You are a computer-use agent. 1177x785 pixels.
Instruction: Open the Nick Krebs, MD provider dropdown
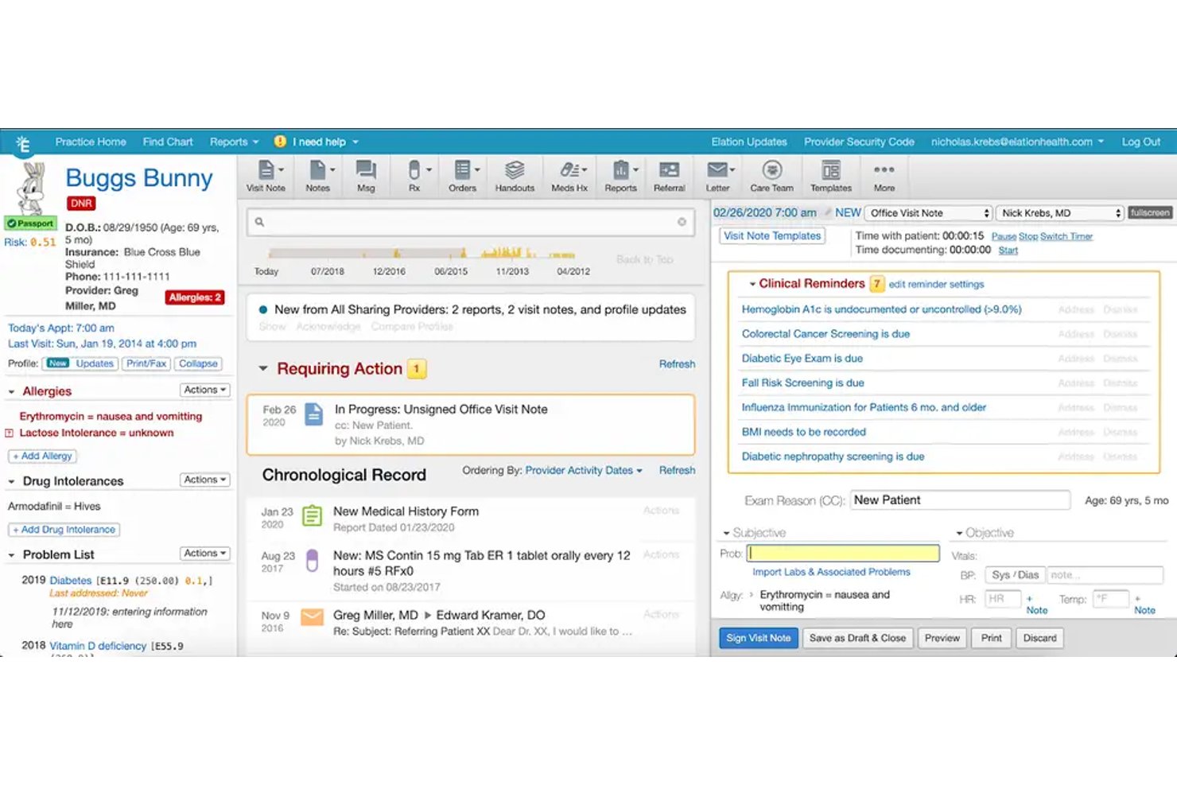pyautogui.click(x=1060, y=213)
